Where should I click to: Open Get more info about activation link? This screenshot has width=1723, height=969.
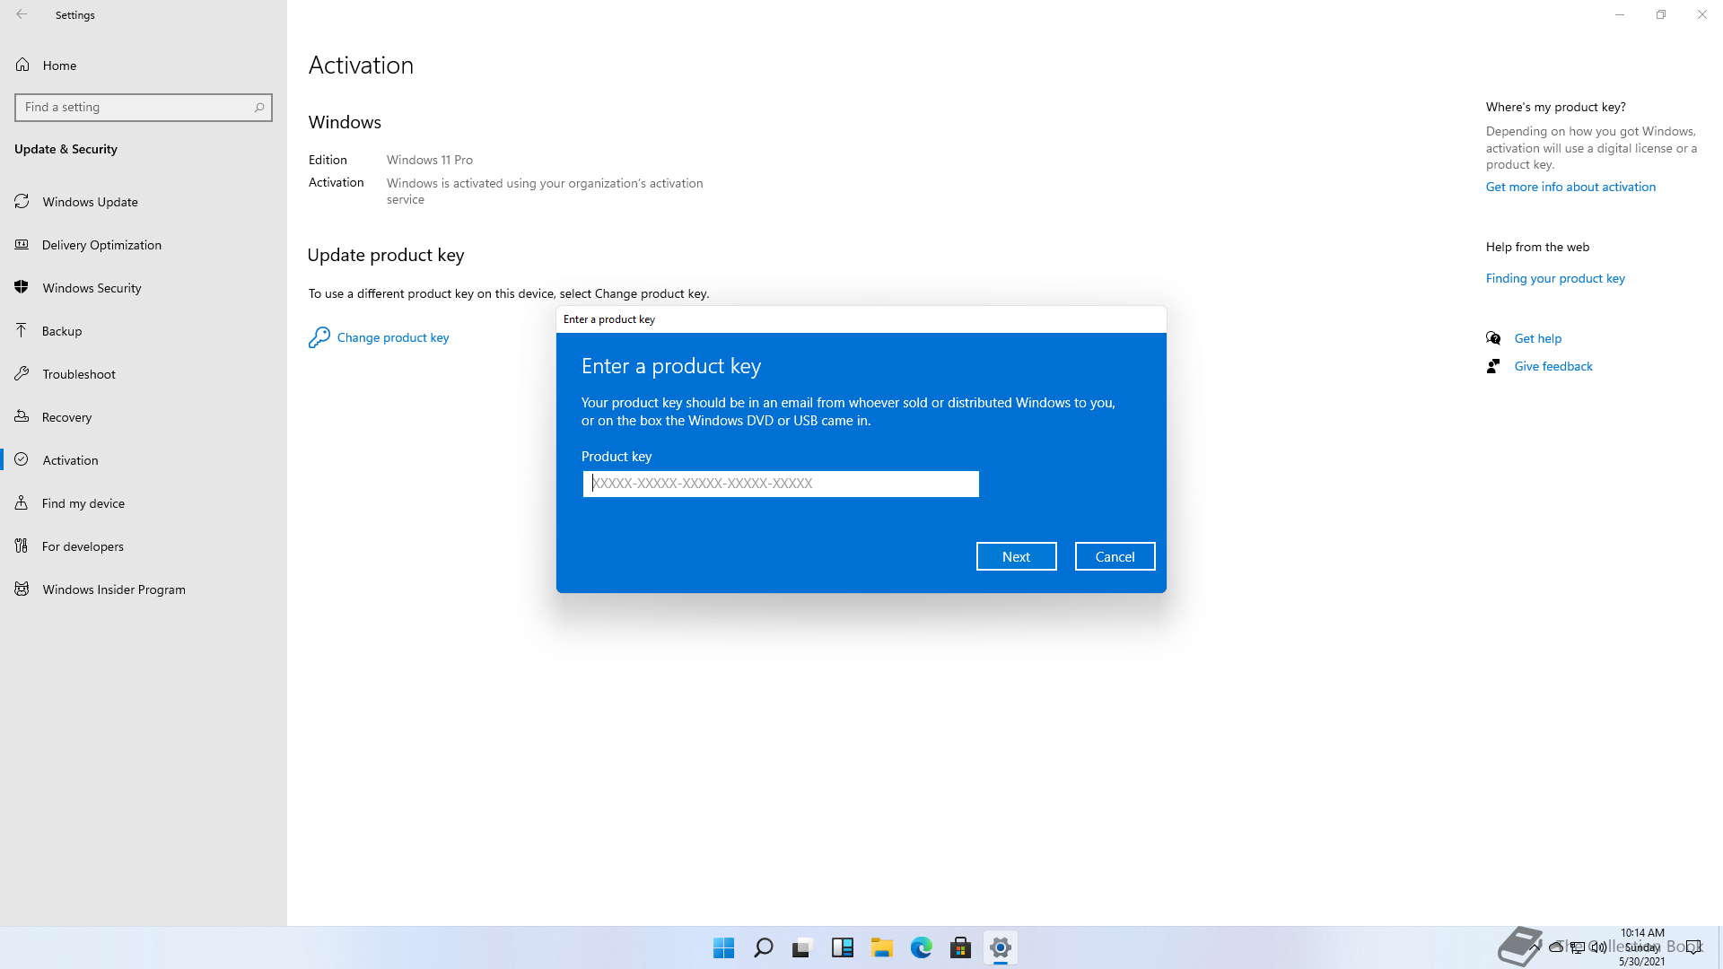pos(1570,187)
